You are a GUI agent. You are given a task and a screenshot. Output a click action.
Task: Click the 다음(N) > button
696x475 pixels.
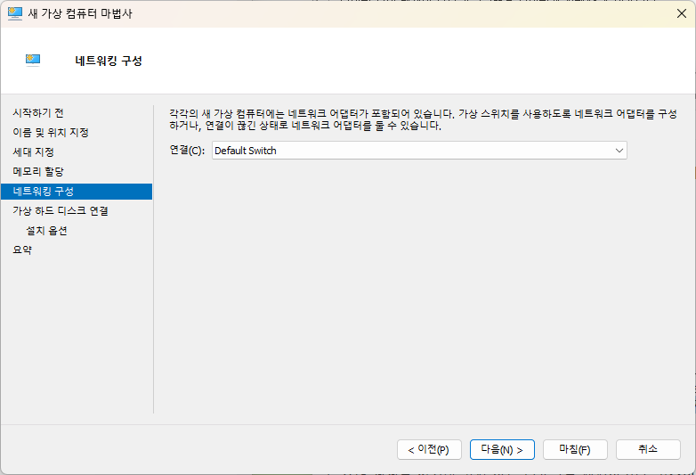(502, 450)
